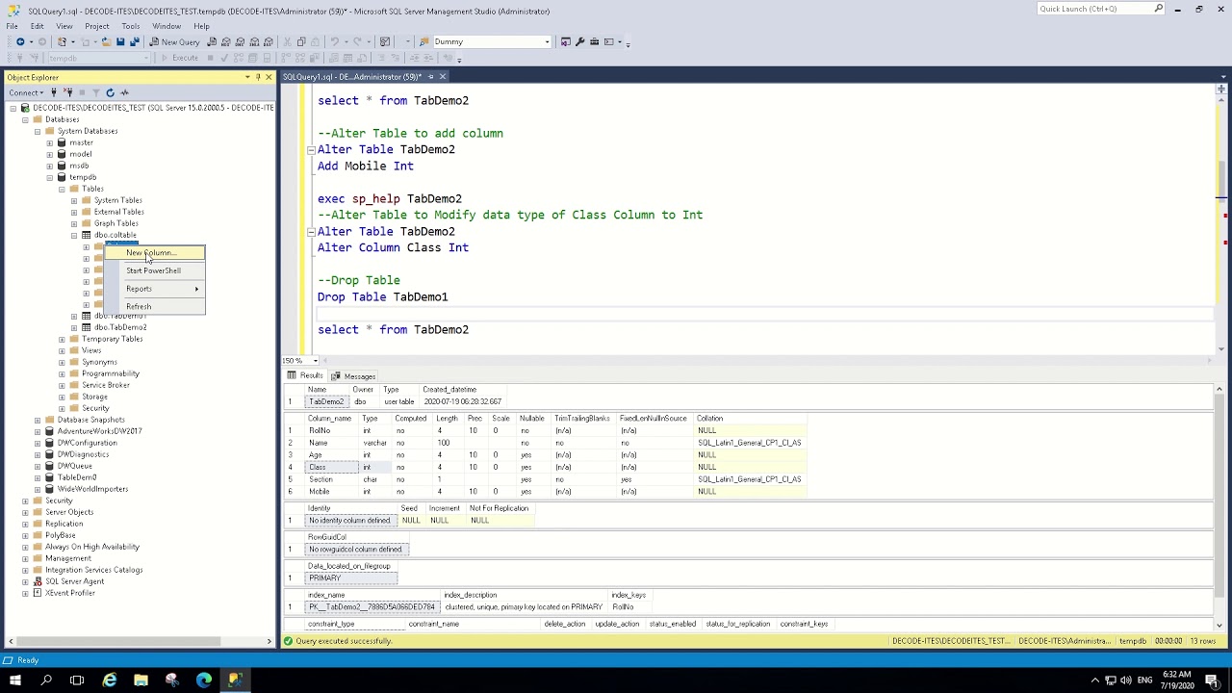Pin the Object Explorer panel with auto-hide pin
Viewport: 1232px width, 693px height.
[258, 77]
